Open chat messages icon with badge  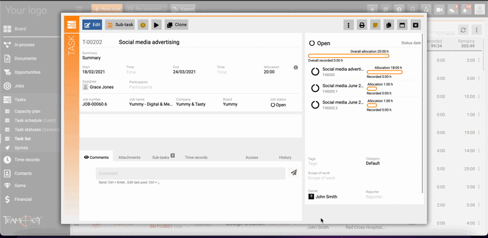click(x=453, y=10)
